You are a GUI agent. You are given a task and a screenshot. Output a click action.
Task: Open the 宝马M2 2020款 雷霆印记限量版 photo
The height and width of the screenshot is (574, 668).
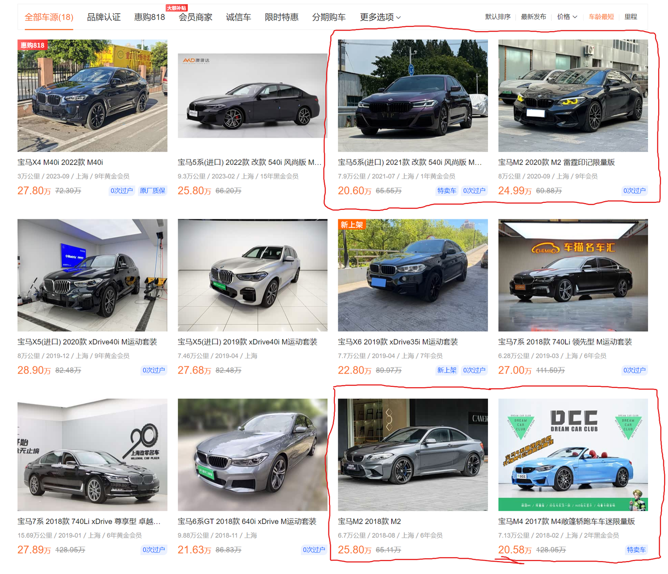point(573,95)
